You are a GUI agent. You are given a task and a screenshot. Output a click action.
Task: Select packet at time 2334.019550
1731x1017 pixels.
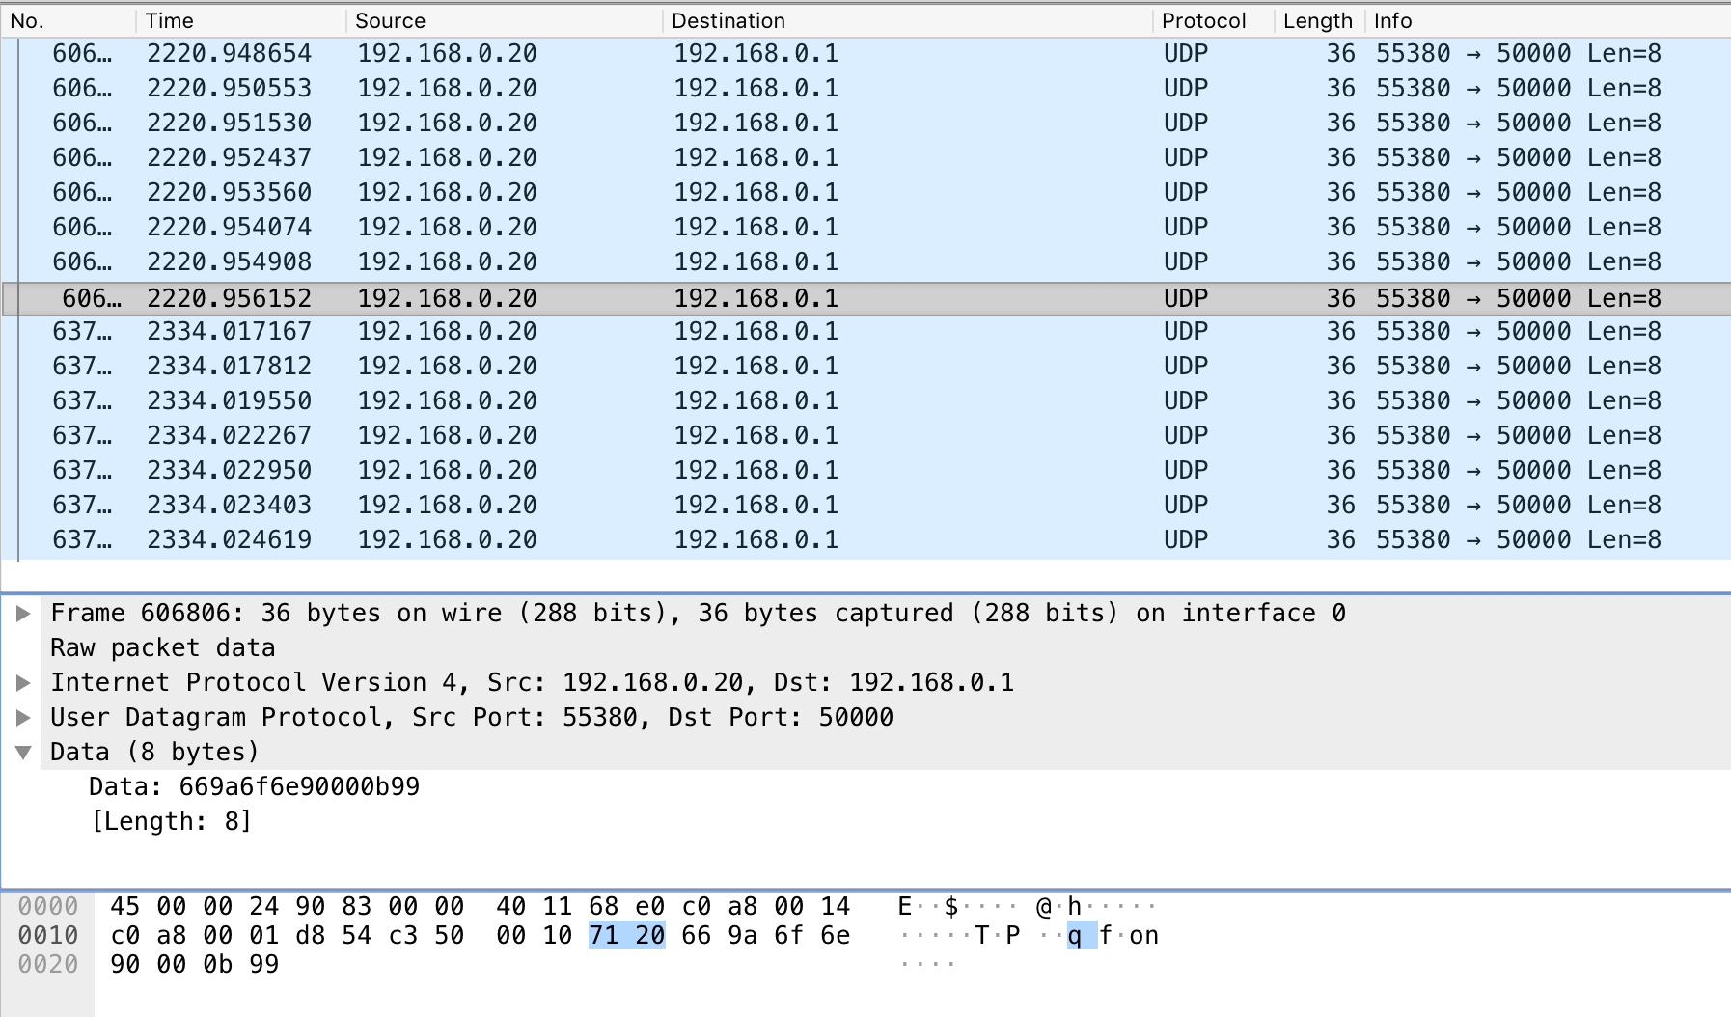865,401
